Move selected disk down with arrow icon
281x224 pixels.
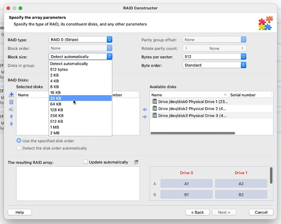11,124
